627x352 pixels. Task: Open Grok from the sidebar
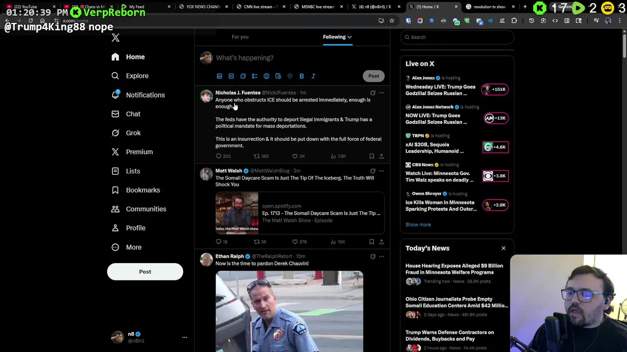[x=126, y=133]
